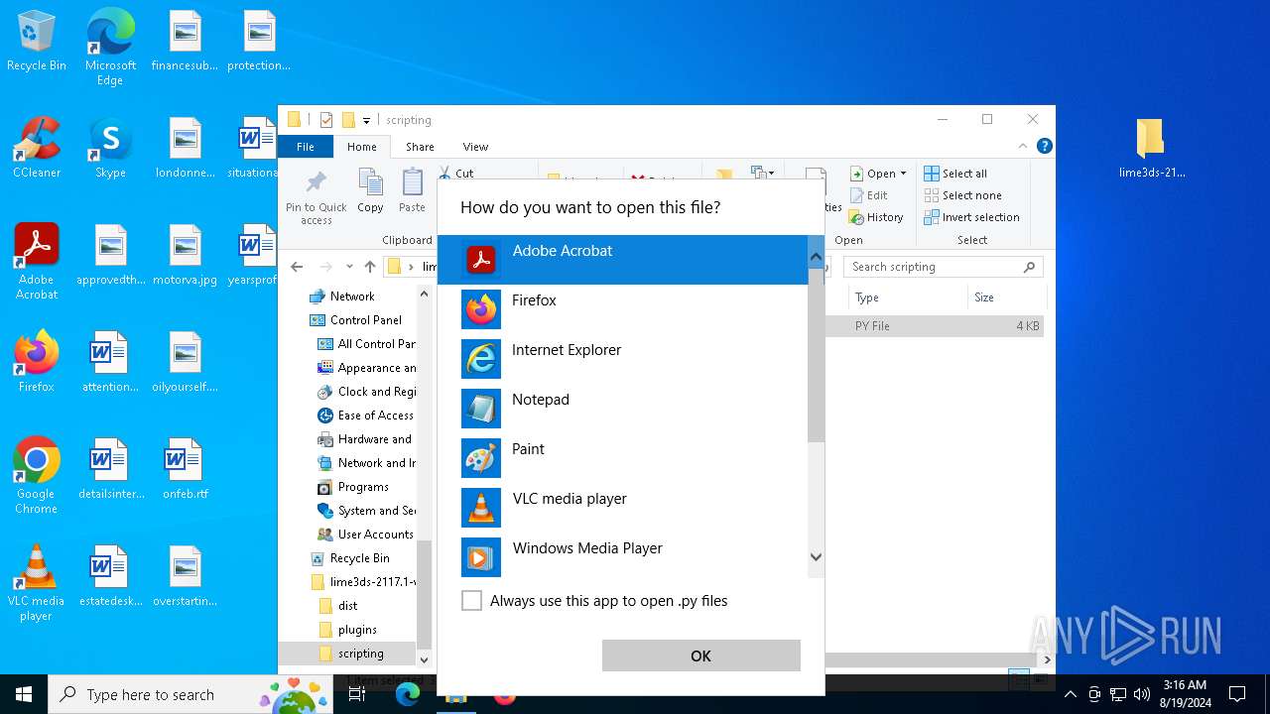Click Invert selection in the ribbon
This screenshot has width=1270, height=714.
(x=971, y=217)
